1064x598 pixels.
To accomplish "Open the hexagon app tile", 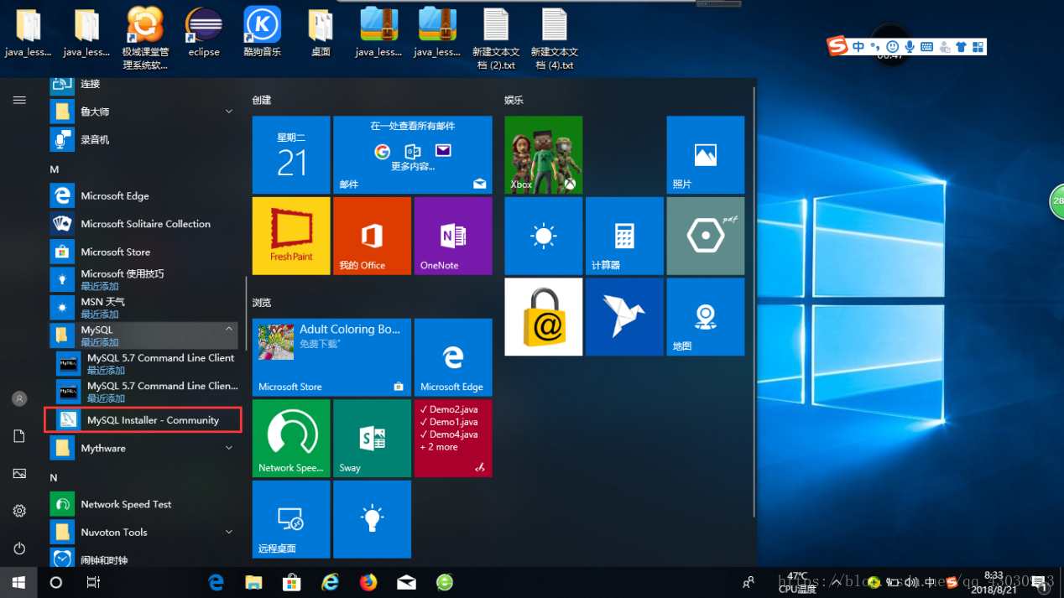I will coord(706,236).
